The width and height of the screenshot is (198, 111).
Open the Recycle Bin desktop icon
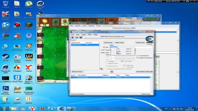[x=6, y=4]
